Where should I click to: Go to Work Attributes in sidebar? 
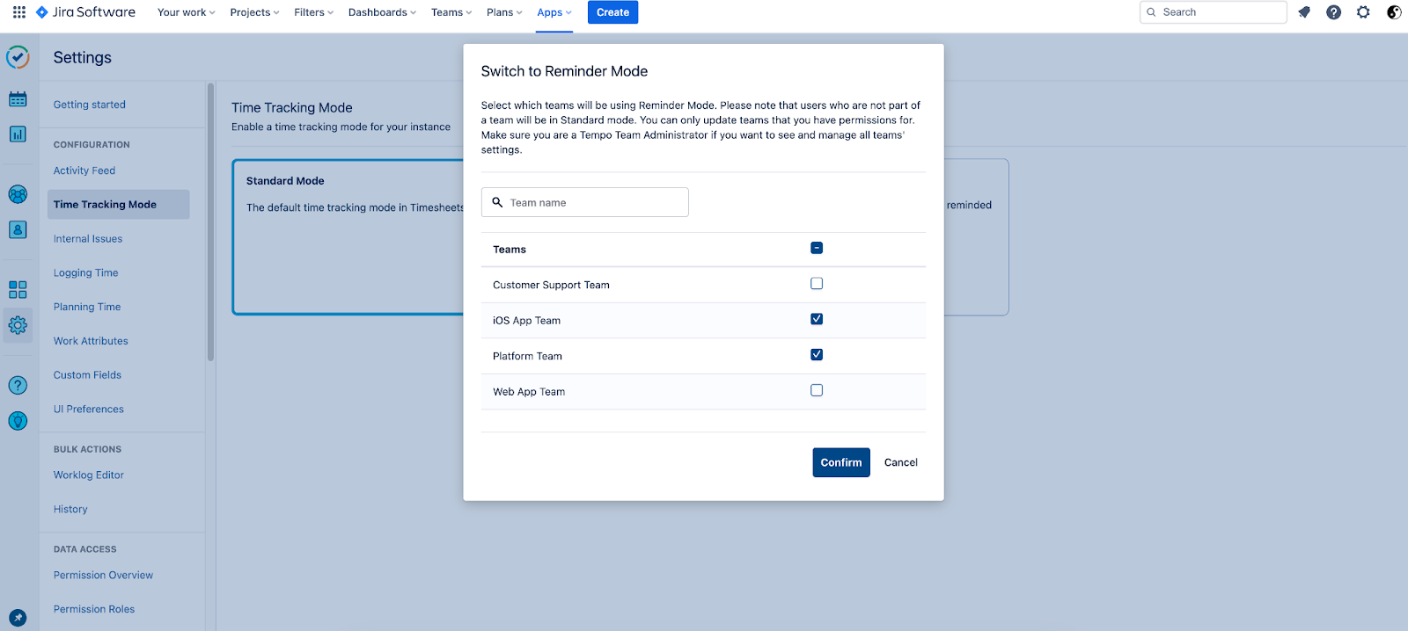pos(91,341)
